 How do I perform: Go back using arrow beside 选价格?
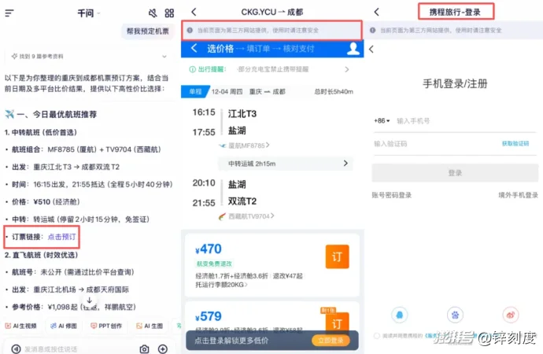(194, 49)
